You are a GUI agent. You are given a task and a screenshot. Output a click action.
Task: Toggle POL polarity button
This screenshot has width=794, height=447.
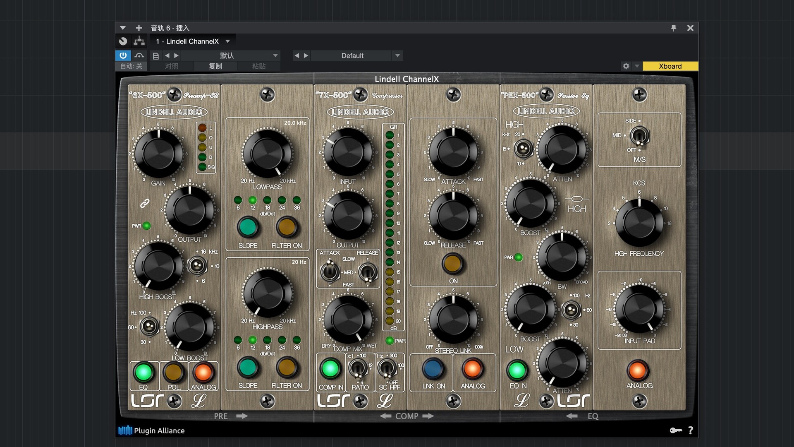click(173, 372)
